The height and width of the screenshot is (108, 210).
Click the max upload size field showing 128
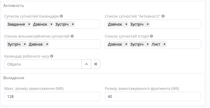click(52, 97)
